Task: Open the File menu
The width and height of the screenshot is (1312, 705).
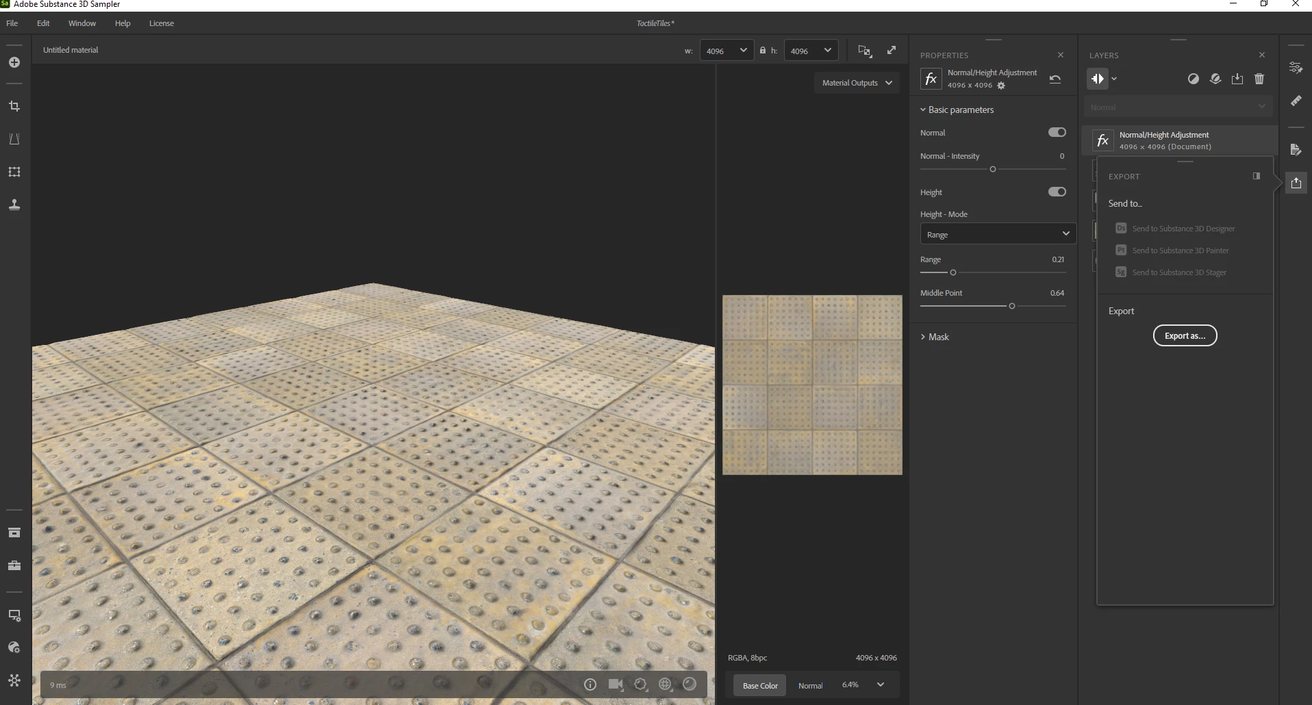Action: 12,23
